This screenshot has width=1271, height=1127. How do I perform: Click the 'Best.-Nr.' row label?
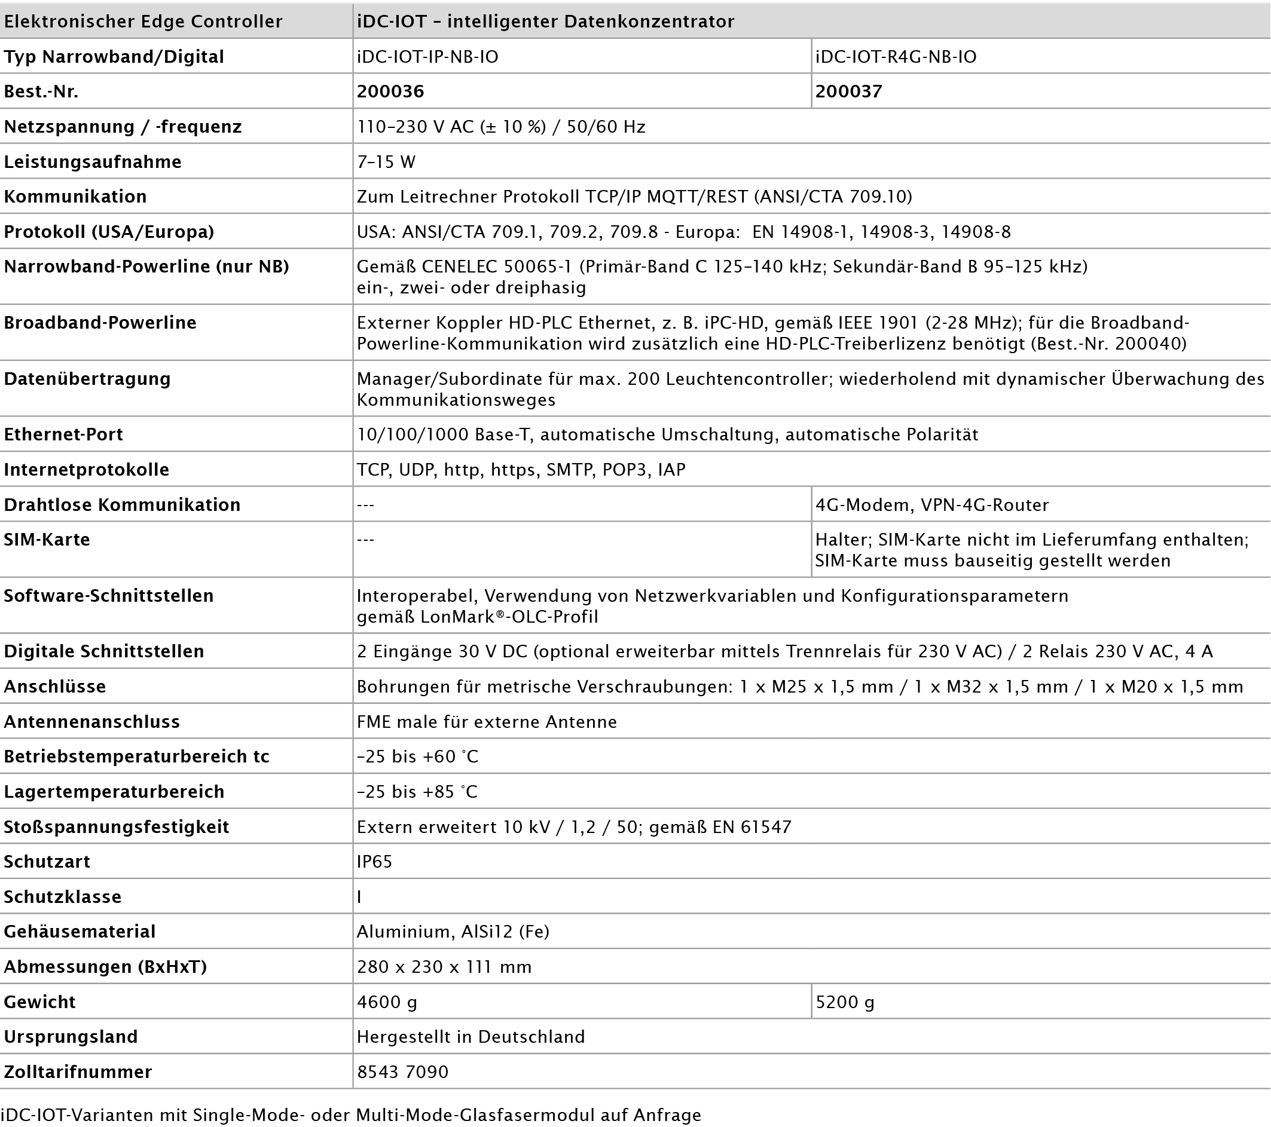point(41,92)
